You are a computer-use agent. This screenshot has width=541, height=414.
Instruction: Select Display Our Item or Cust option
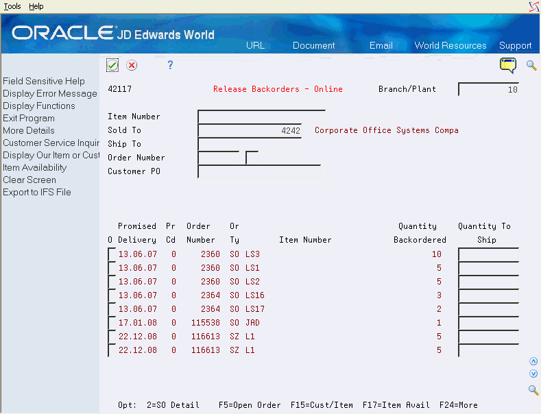pos(51,155)
